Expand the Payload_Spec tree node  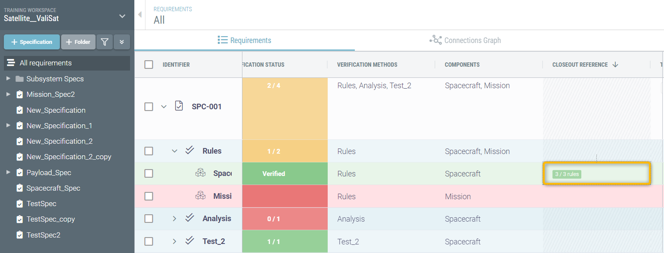point(8,173)
